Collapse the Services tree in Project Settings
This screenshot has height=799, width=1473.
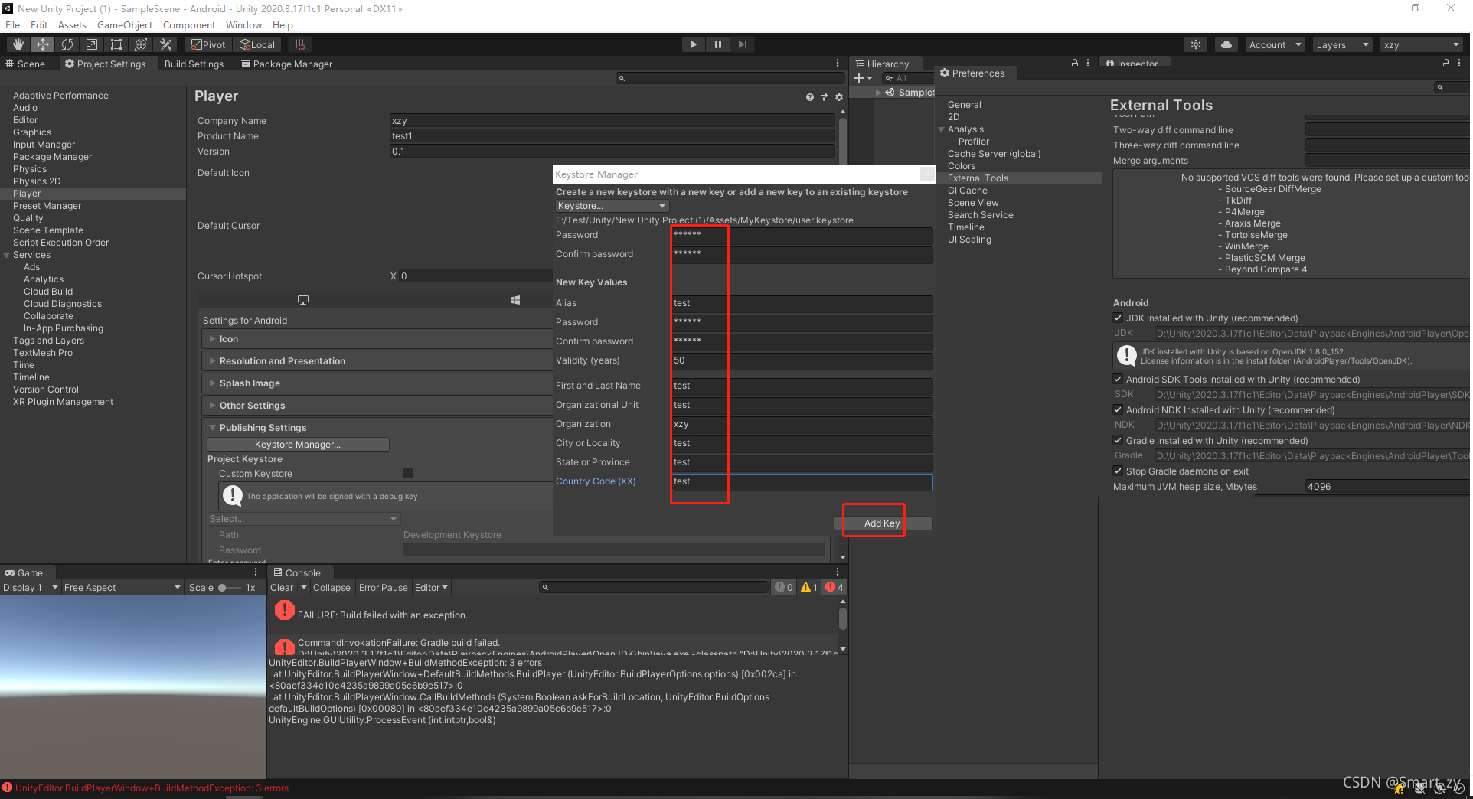click(x=7, y=255)
